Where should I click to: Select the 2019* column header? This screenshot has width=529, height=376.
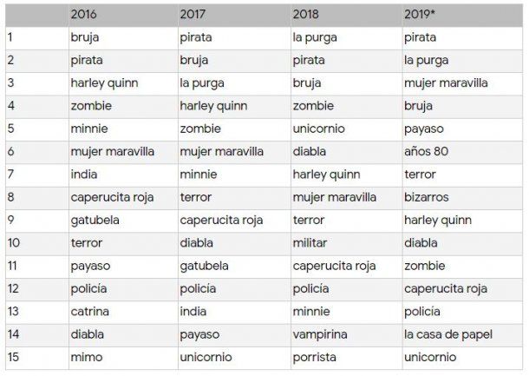point(422,15)
